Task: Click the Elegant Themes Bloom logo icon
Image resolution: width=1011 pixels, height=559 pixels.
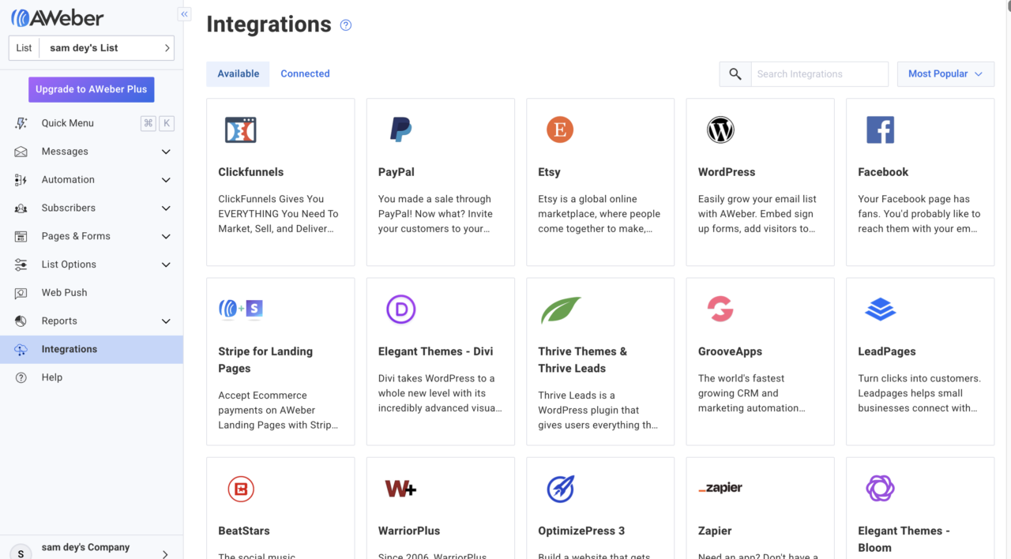Action: click(x=880, y=489)
